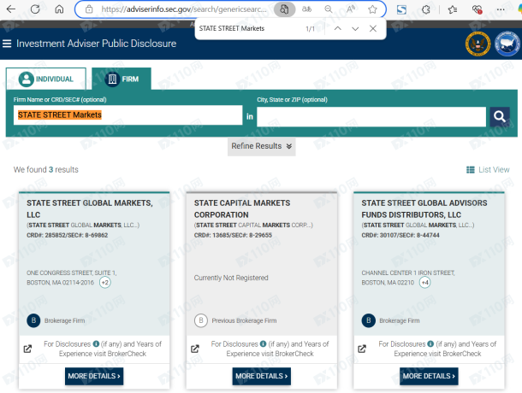522x393 pixels.
Task: Click Previous Brokerage Firm badge icon
Action: pos(201,320)
